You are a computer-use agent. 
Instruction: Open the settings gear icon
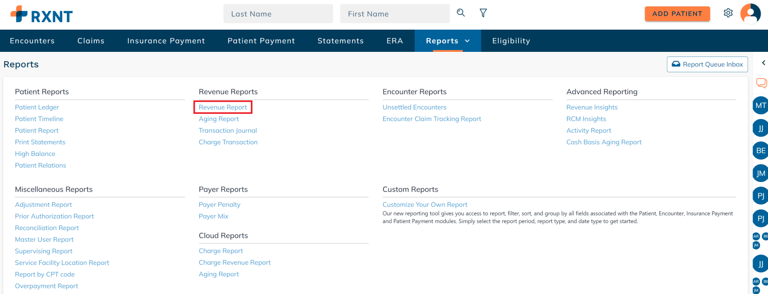728,13
